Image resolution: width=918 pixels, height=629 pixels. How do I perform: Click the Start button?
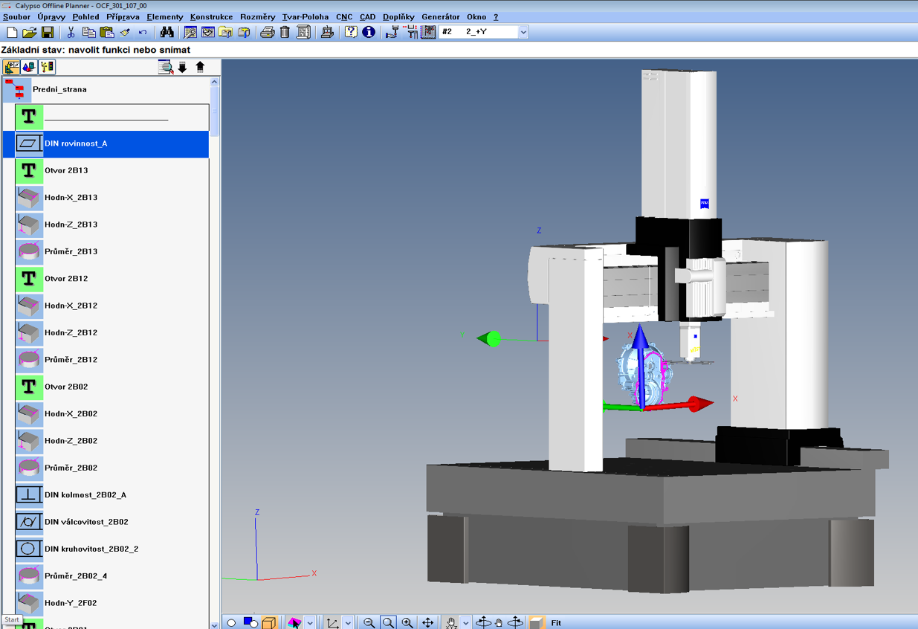12,619
